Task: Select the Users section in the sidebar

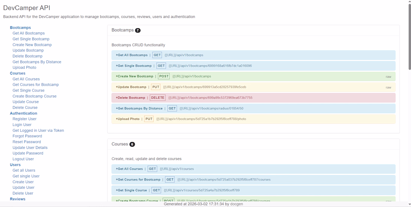Action: click(15, 165)
